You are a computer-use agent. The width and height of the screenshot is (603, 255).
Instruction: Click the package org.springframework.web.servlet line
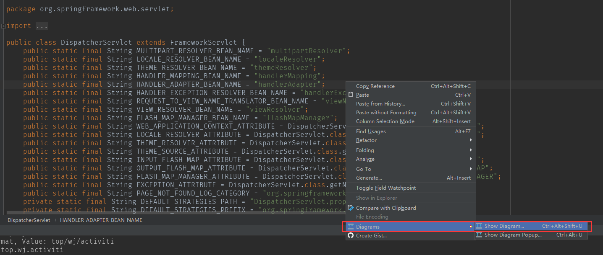coord(90,9)
